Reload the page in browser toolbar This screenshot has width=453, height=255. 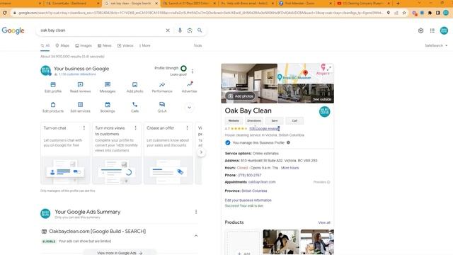5,13
